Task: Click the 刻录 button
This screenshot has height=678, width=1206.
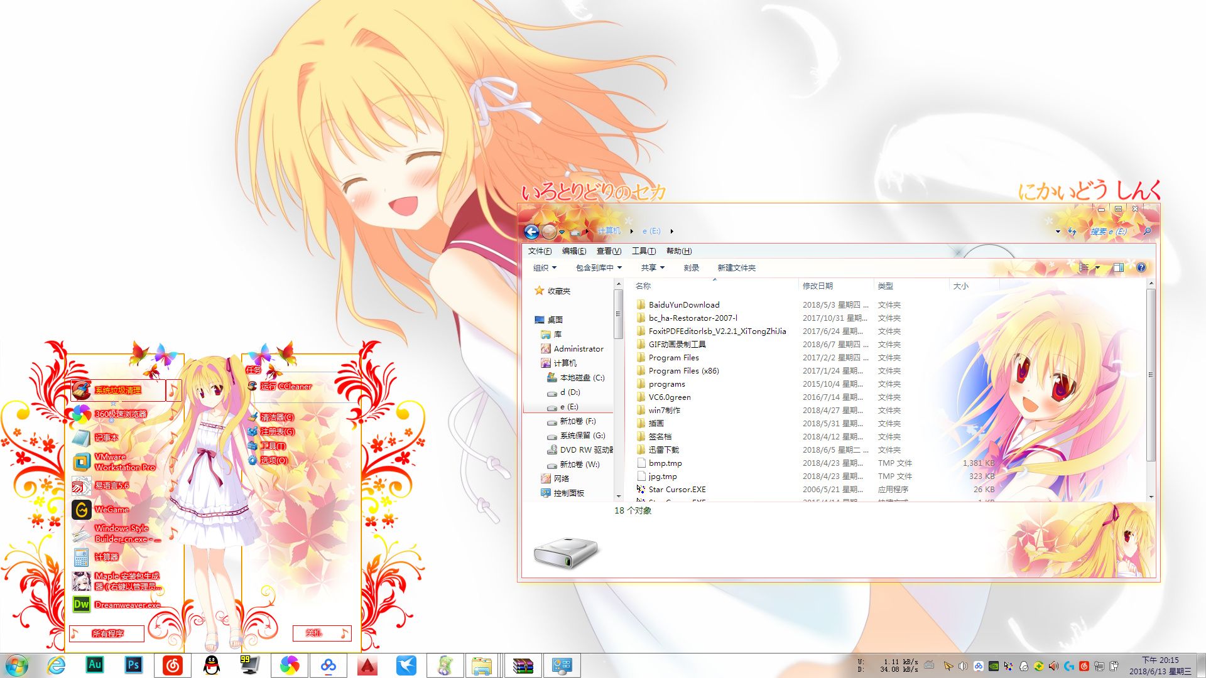Action: [692, 267]
